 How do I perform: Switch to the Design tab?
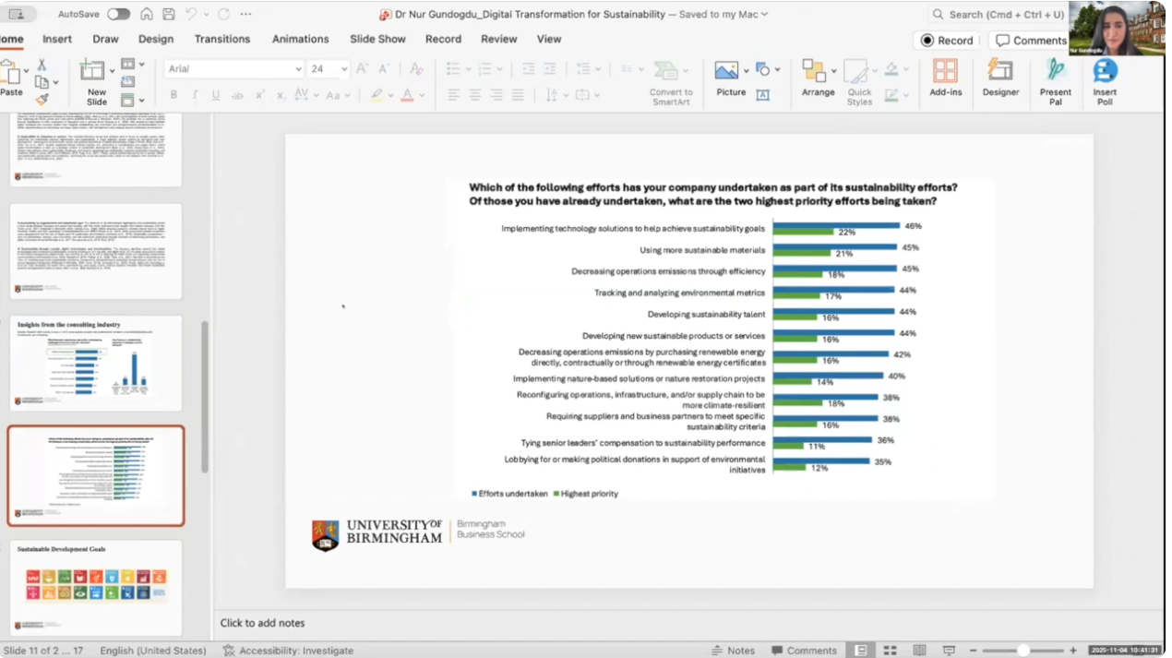pos(156,39)
